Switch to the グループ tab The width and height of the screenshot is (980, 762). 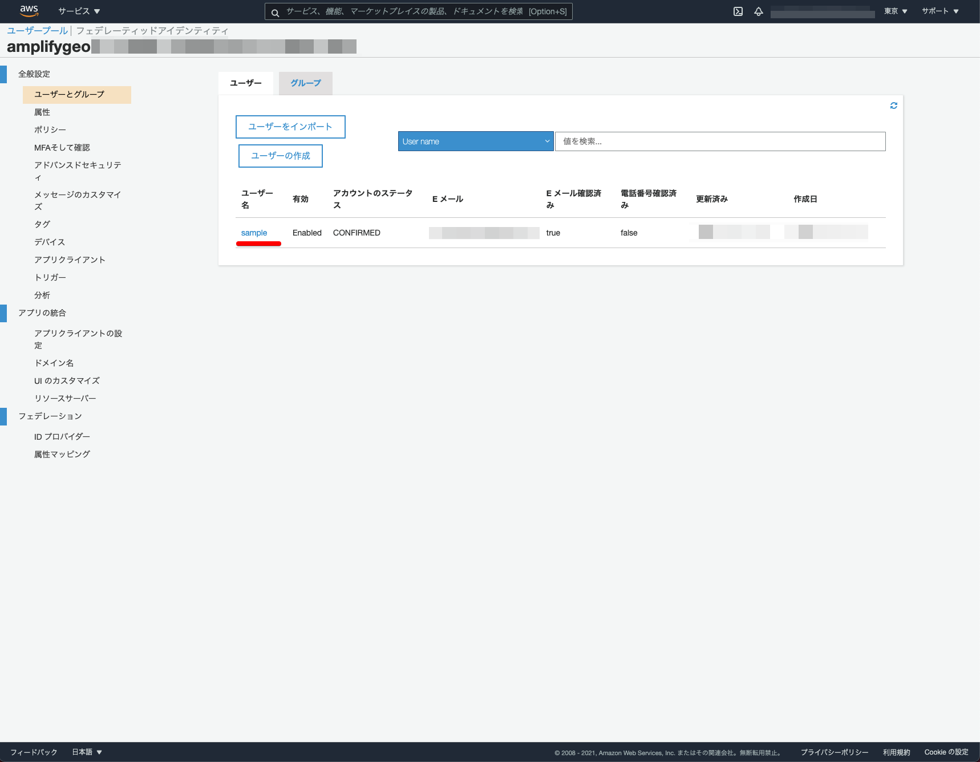click(306, 83)
